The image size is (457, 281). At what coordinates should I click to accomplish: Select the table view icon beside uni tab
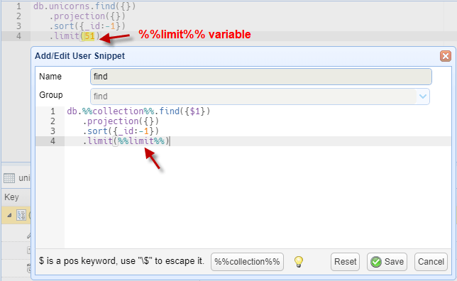[9, 178]
